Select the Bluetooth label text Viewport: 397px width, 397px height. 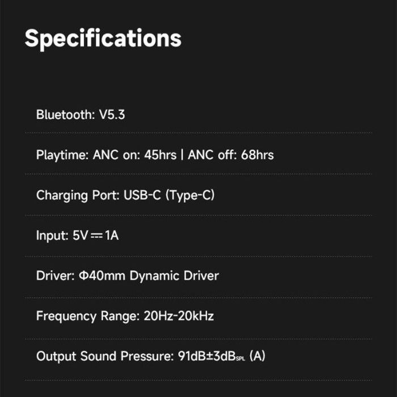pyautogui.click(x=65, y=115)
